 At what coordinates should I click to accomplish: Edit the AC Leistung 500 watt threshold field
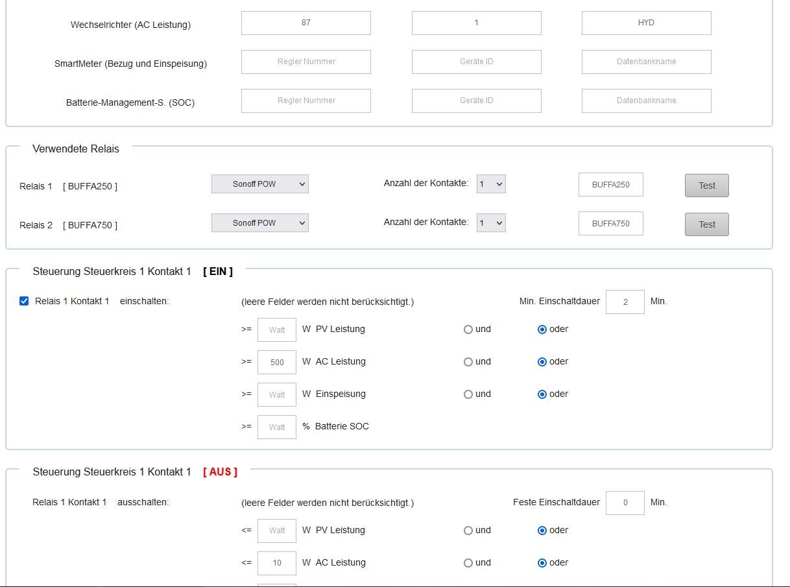(x=277, y=362)
